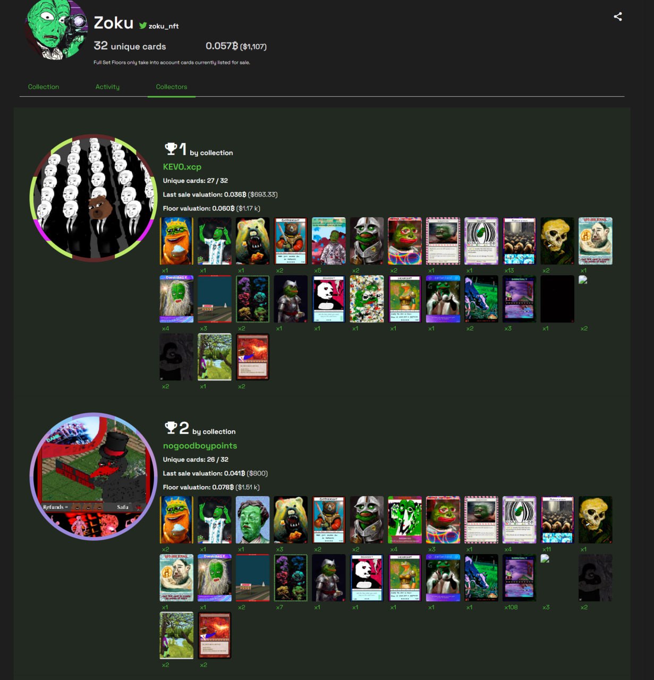Switch to the Activity tab

pos(107,87)
